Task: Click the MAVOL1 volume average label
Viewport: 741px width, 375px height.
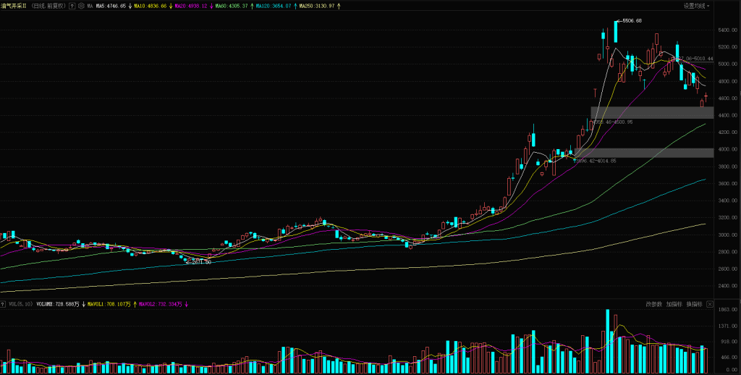Action: pos(109,305)
